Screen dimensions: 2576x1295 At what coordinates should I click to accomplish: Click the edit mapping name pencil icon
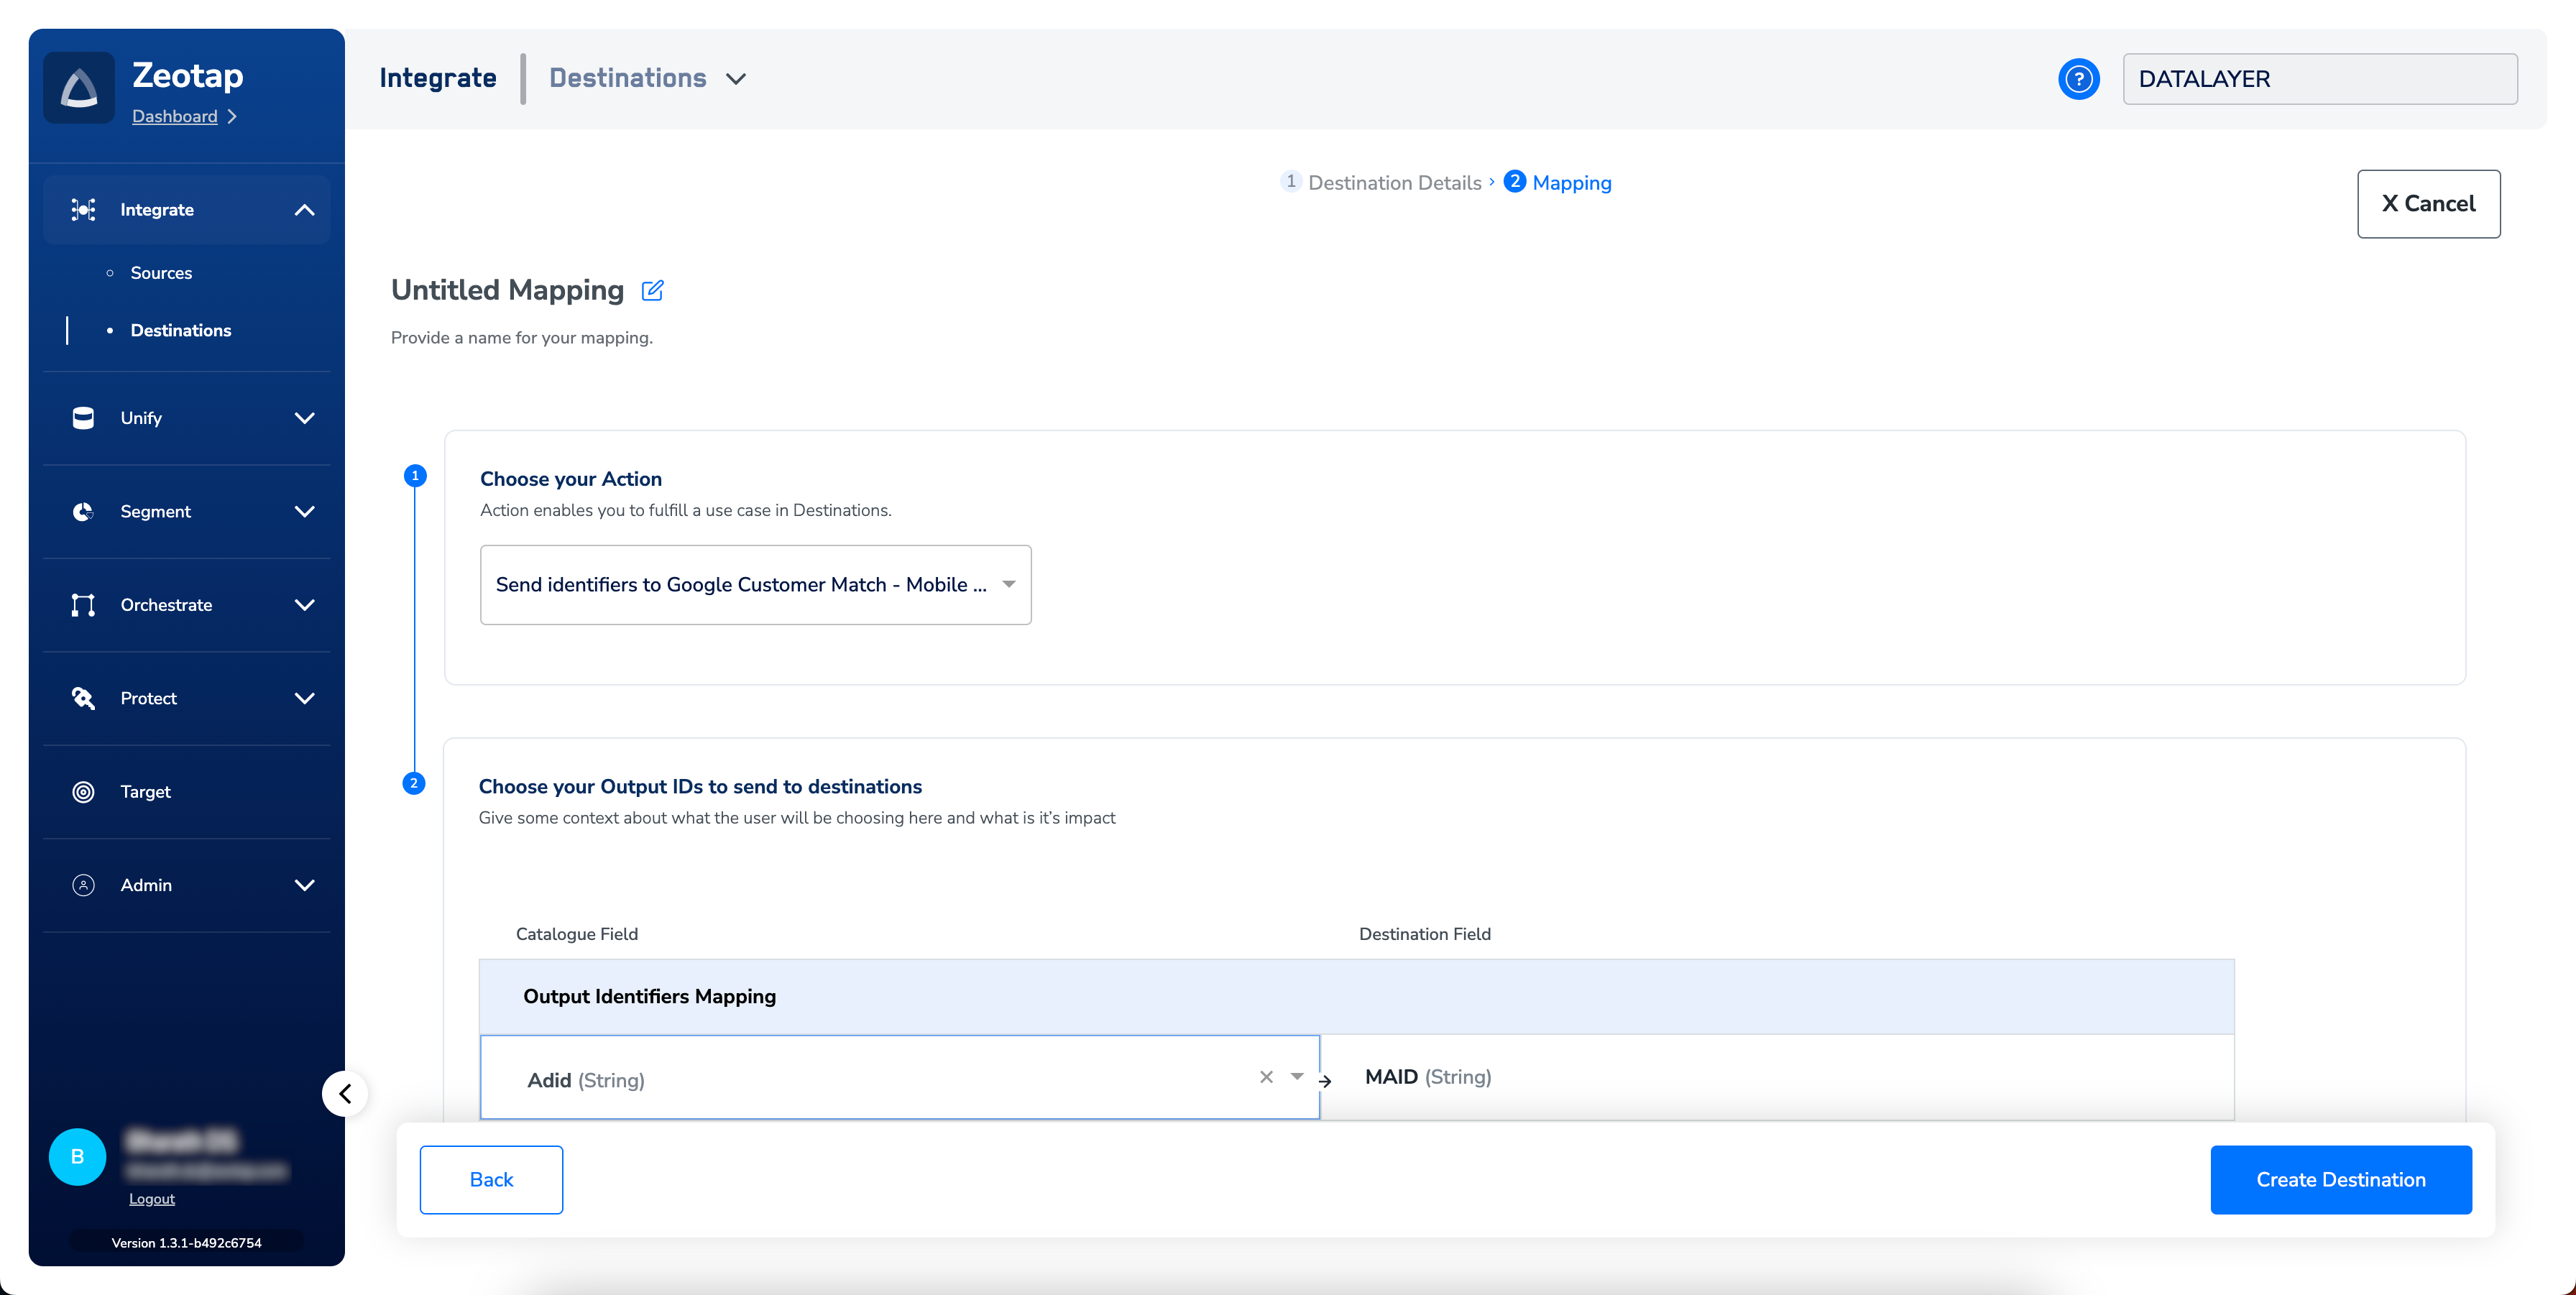coord(652,290)
